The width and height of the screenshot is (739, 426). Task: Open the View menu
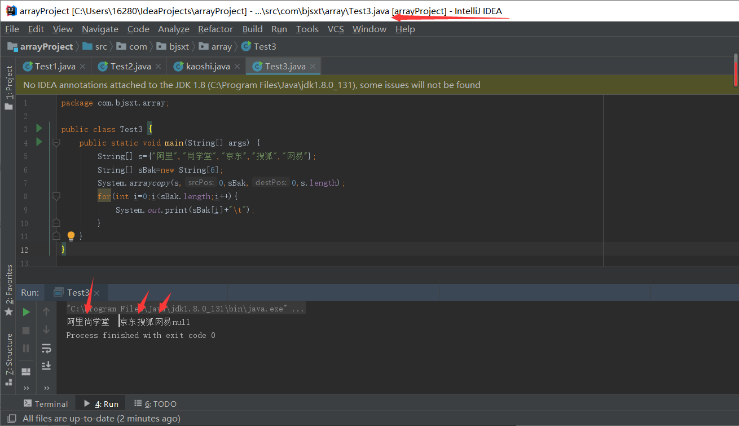[63, 29]
